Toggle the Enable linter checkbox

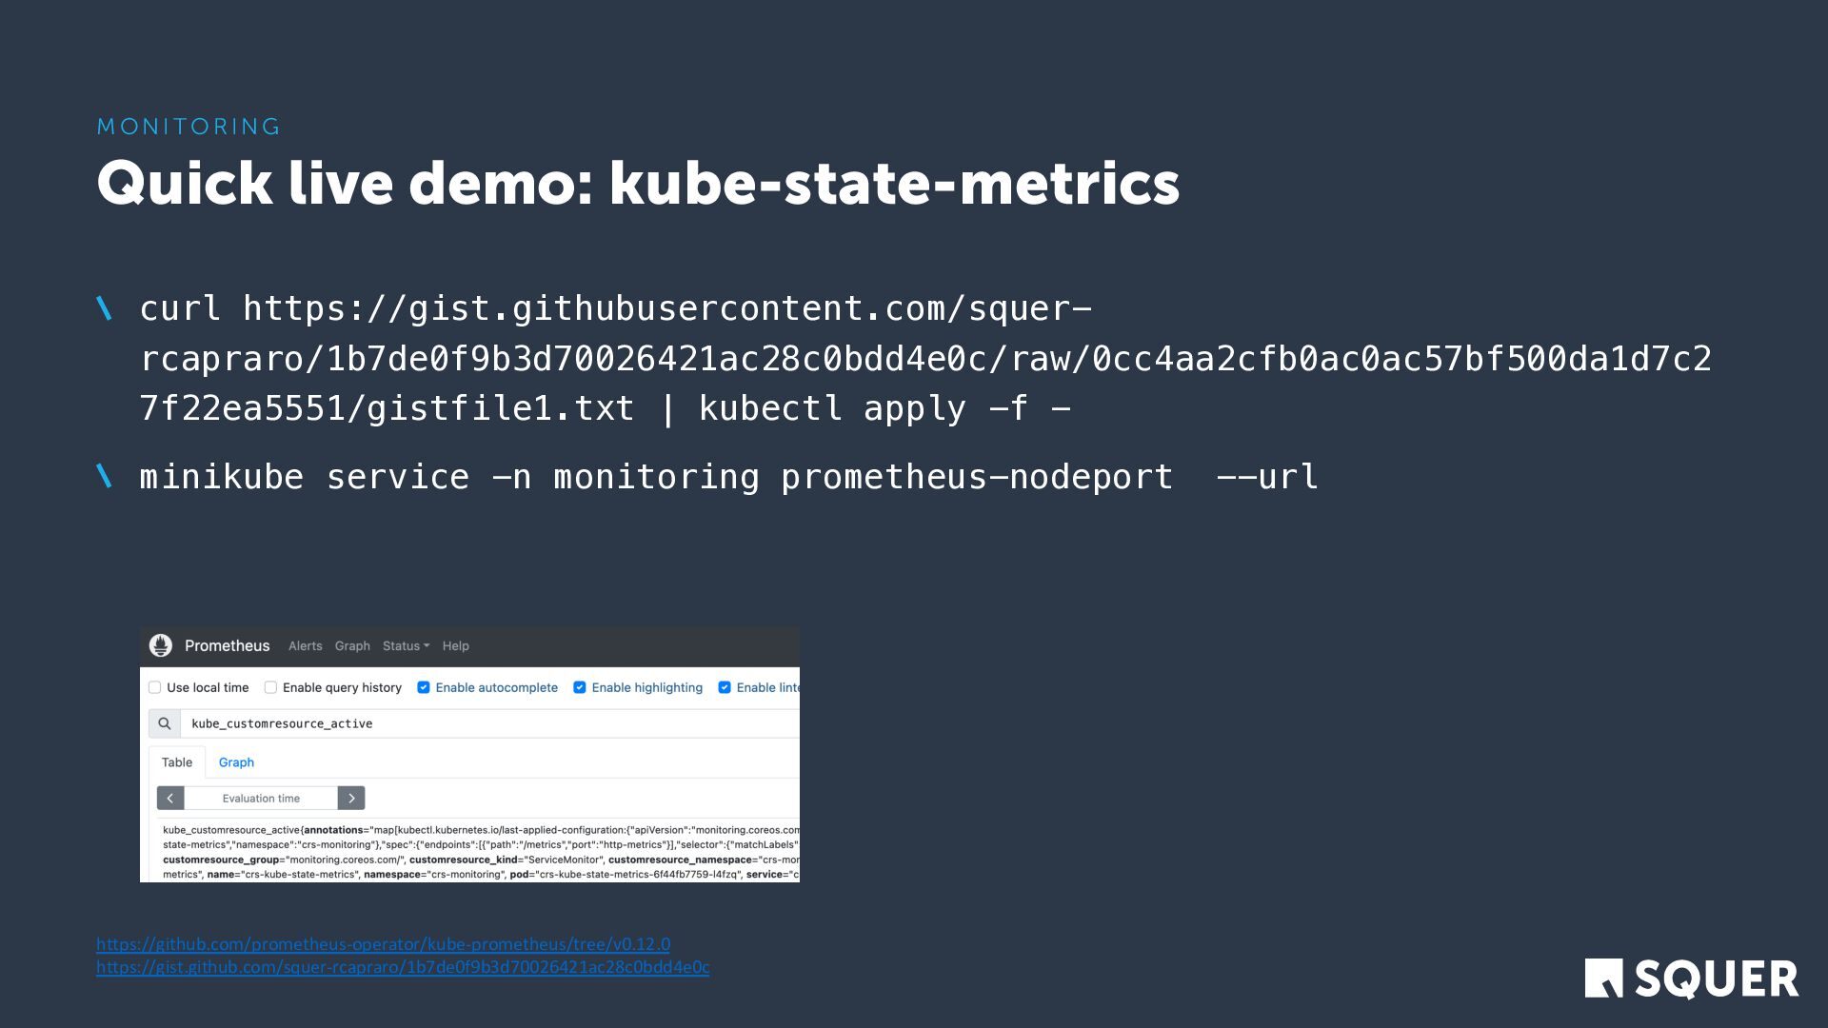[x=725, y=687]
